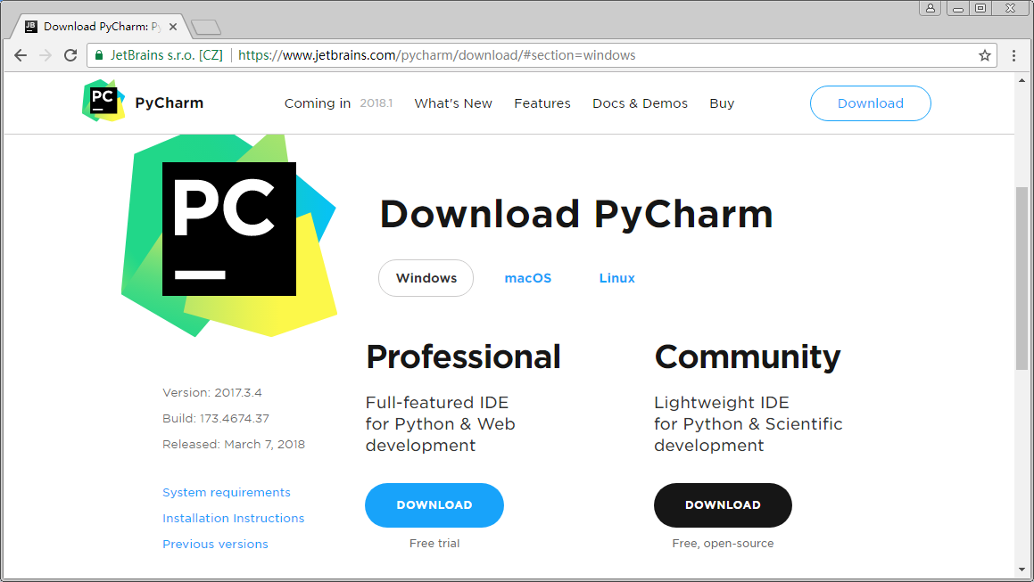
Task: Close the Download PyCharm tab
Action: coord(173,27)
